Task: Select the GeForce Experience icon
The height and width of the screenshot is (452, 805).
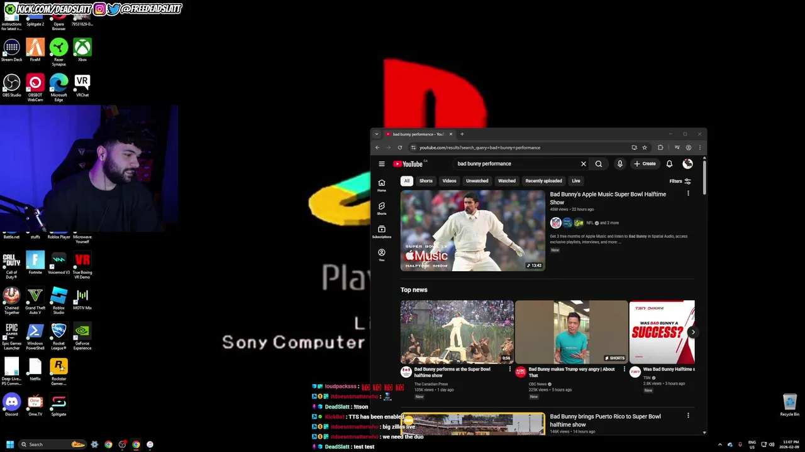Action: [x=82, y=336]
